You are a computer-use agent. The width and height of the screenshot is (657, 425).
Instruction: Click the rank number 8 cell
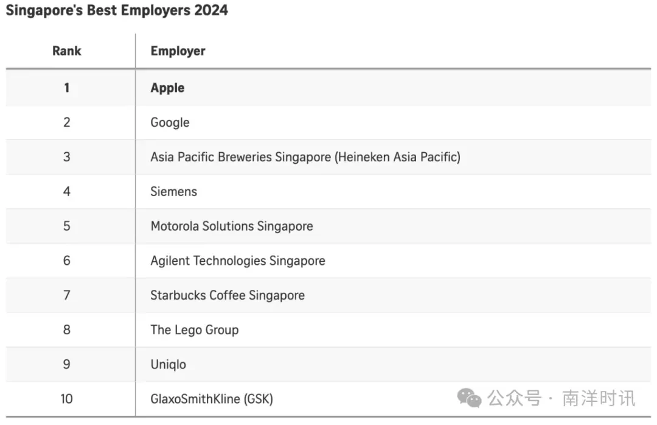(67, 330)
